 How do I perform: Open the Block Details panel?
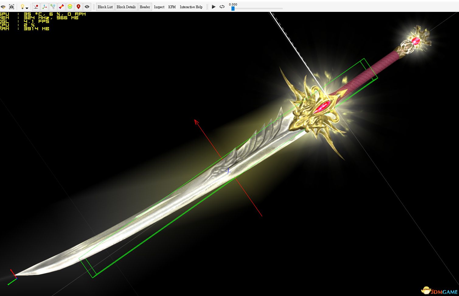(126, 7)
